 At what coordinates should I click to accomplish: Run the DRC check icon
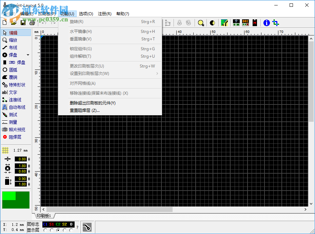tap(245, 23)
